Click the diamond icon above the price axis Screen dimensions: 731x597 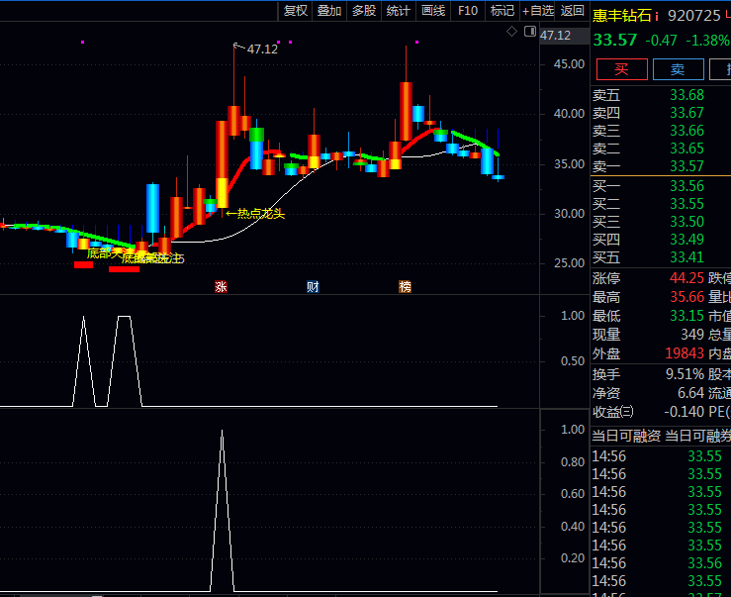point(511,33)
